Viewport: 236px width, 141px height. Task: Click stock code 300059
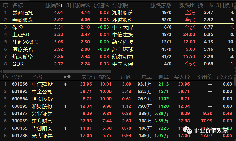click(20, 121)
